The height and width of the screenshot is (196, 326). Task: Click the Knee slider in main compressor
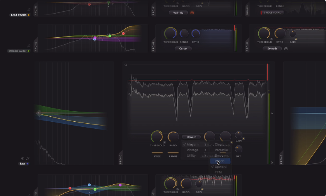(x=157, y=153)
